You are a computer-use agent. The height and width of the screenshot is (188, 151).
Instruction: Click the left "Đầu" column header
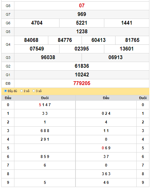[8, 98]
